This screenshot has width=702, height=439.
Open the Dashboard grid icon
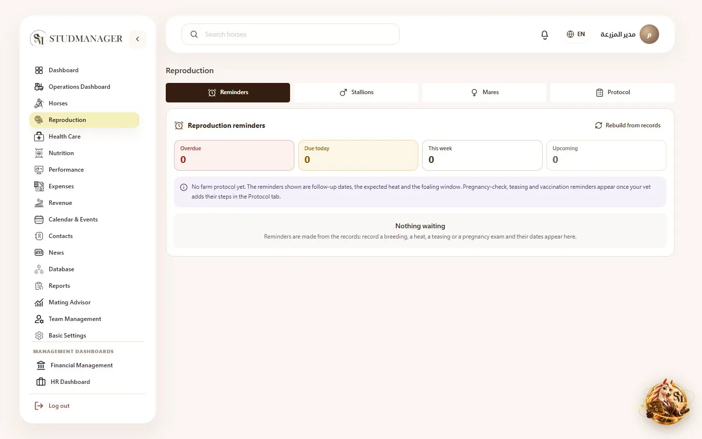click(39, 70)
